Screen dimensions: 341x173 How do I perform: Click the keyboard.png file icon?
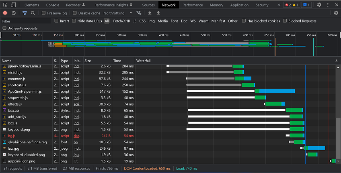4,129
